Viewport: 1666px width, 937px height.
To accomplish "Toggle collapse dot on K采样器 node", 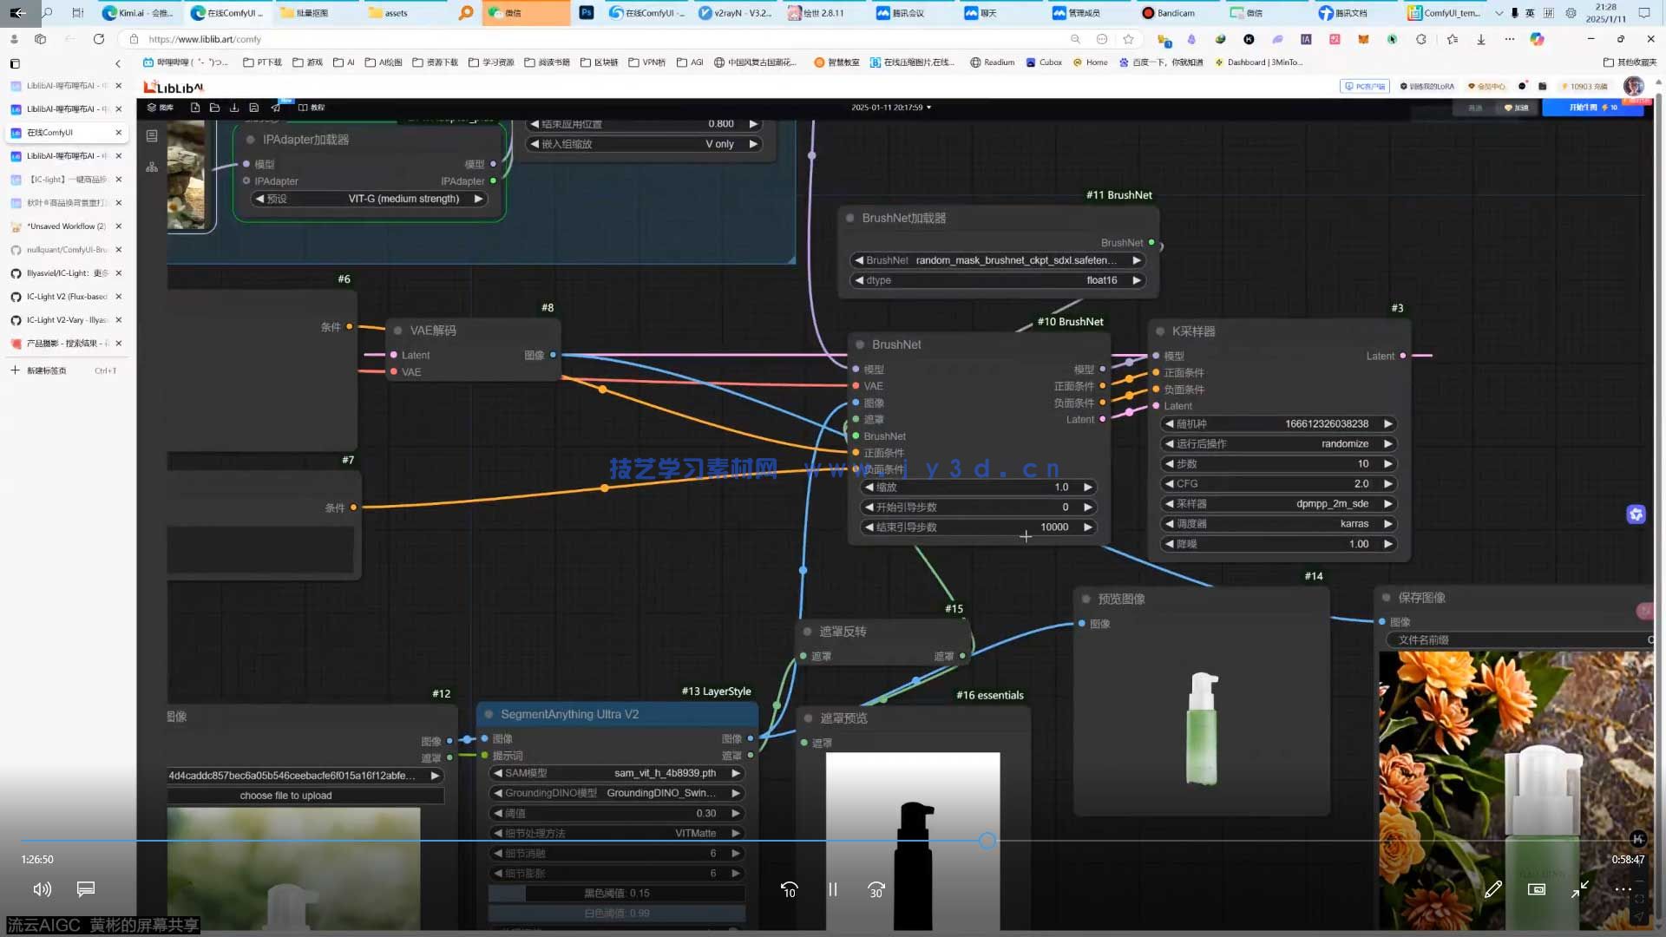I will coord(1160,331).
